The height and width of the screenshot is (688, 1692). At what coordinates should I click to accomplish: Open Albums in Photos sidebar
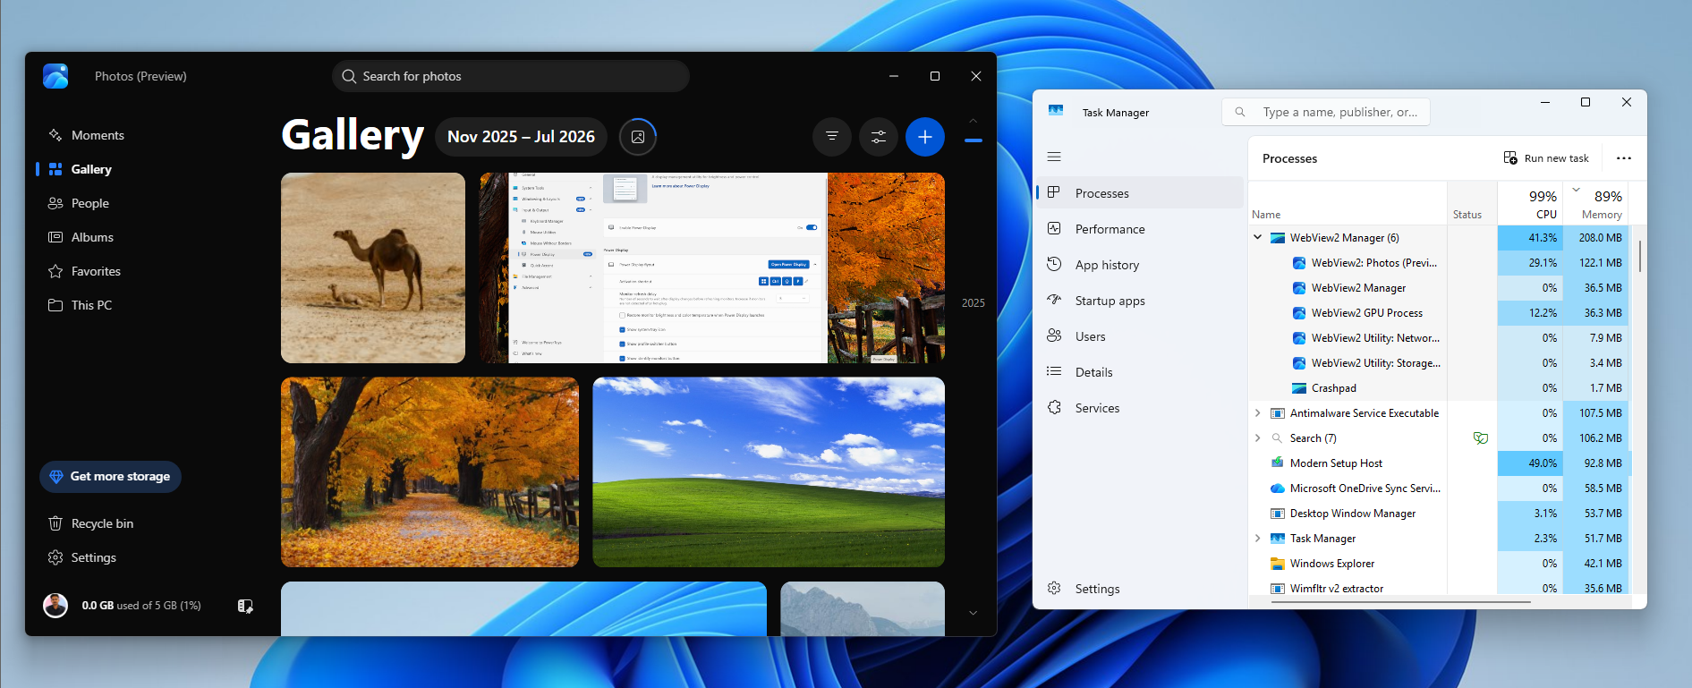coord(81,237)
